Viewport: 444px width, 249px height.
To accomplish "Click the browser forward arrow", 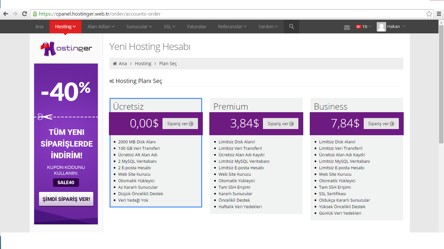I will pos(15,14).
